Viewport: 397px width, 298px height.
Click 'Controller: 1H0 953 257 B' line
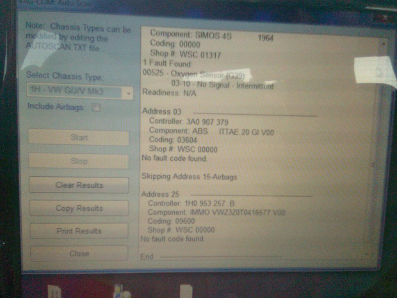191,204
